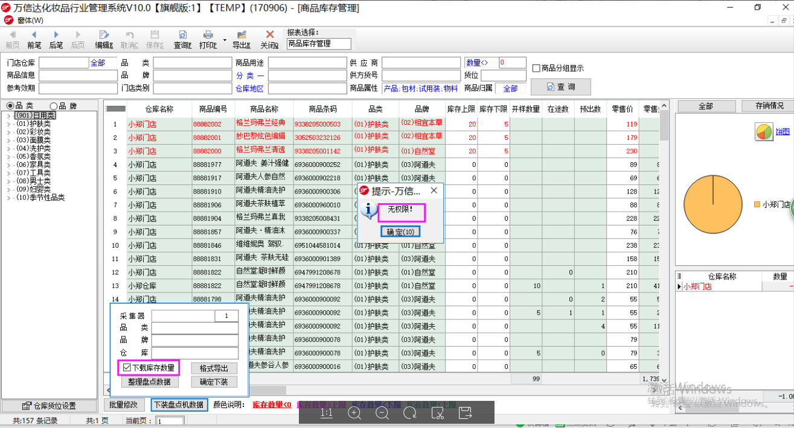The width and height of the screenshot is (794, 428).
Task: Click the 整理盘点数据 button
Action: 150,382
